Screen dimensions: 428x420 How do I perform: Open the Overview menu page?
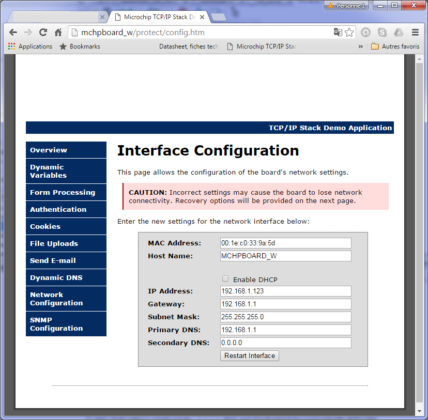[x=66, y=150]
